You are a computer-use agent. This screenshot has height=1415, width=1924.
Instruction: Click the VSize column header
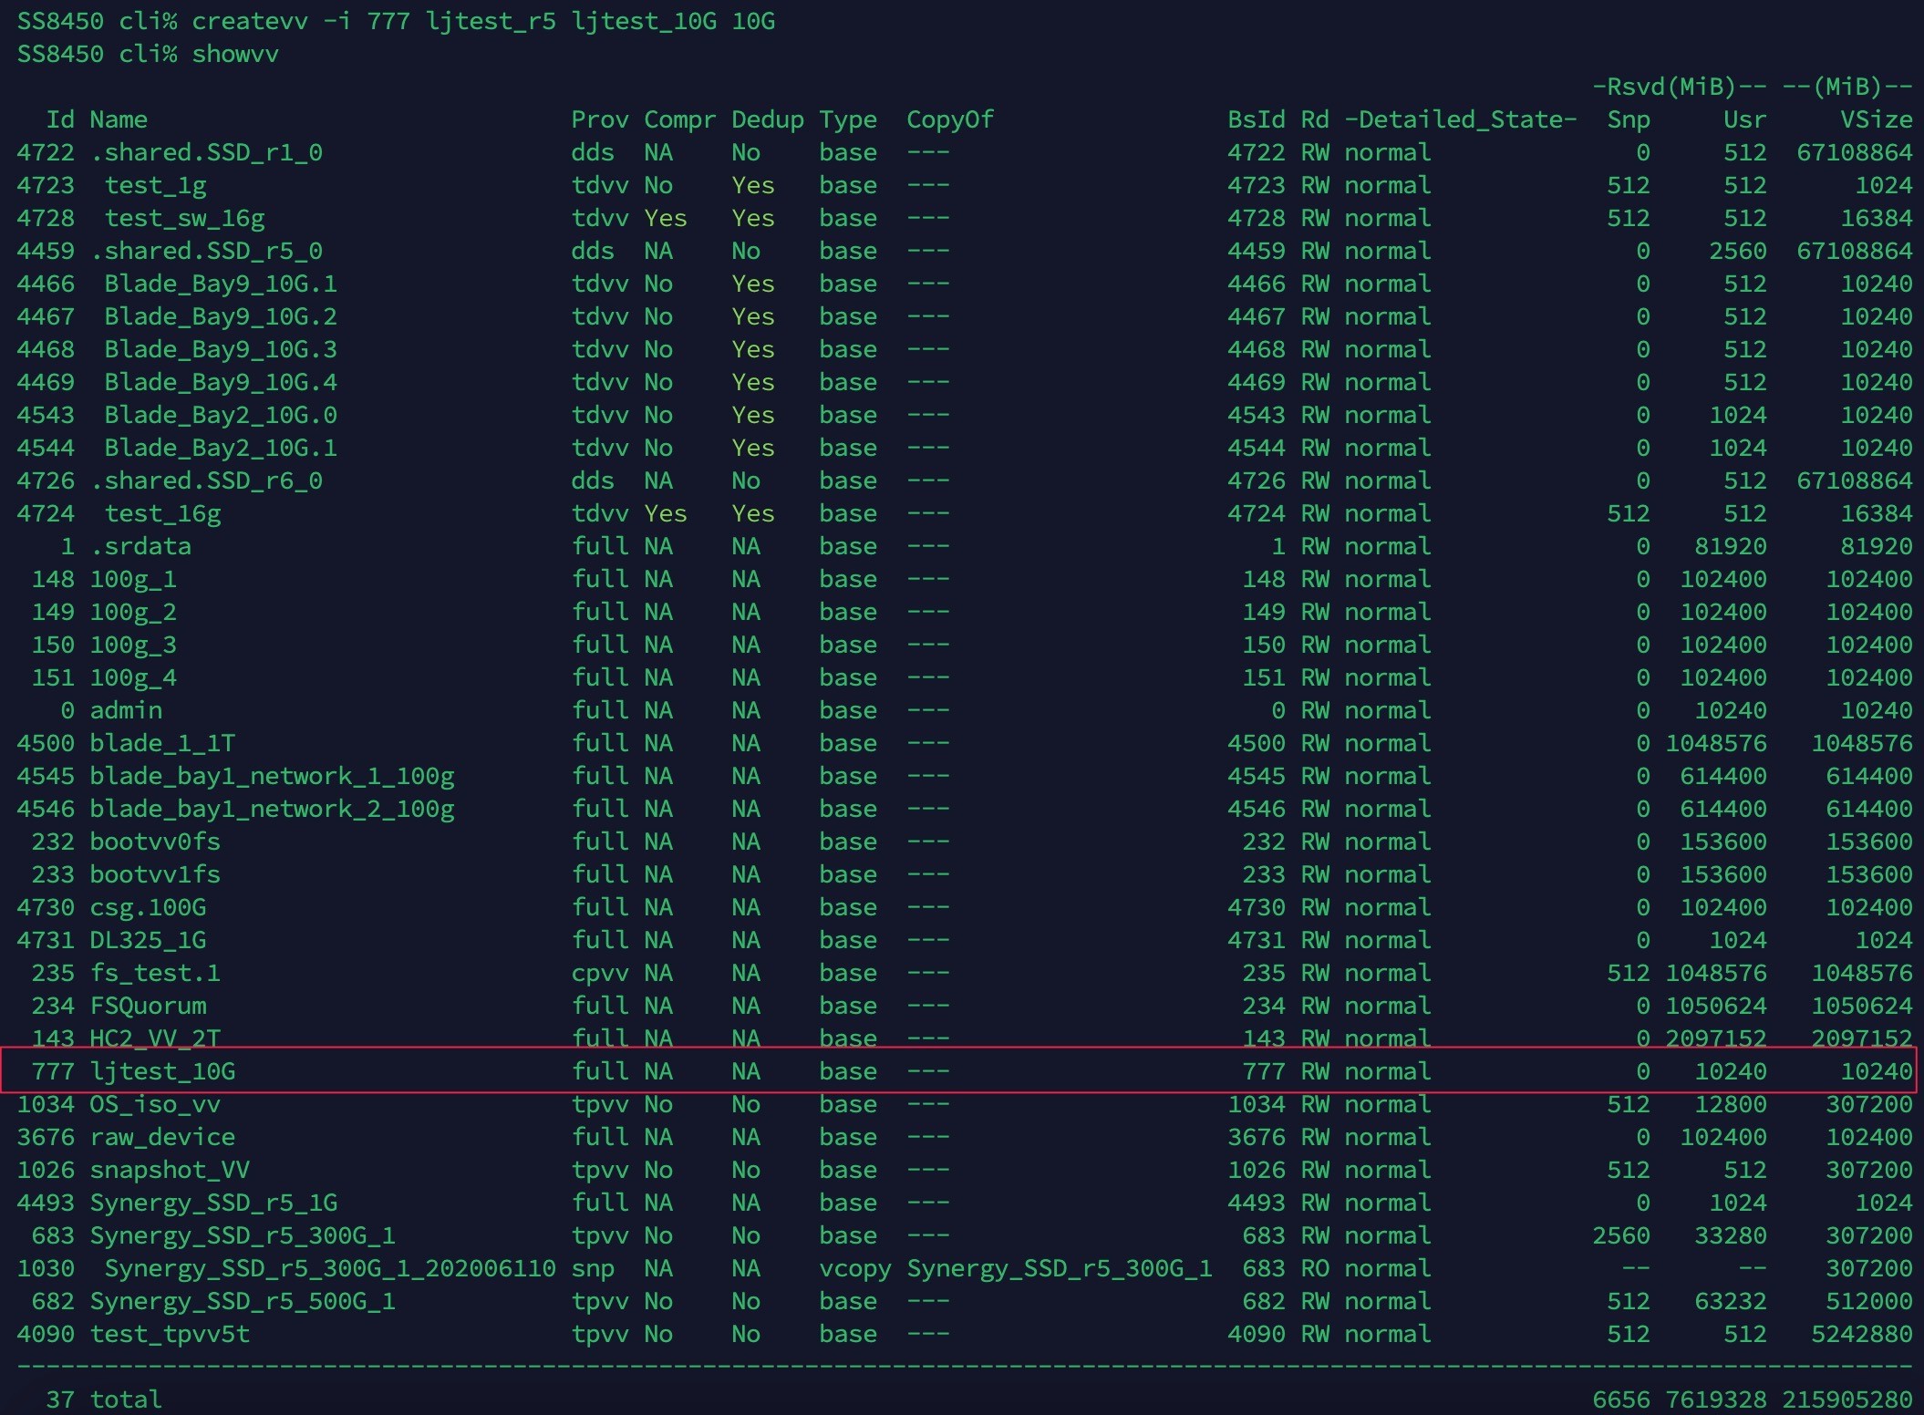1876,119
